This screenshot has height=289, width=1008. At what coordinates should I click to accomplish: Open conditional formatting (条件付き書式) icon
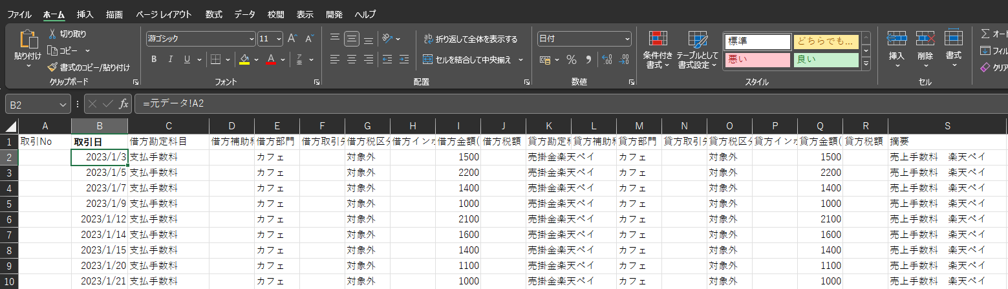coord(658,43)
